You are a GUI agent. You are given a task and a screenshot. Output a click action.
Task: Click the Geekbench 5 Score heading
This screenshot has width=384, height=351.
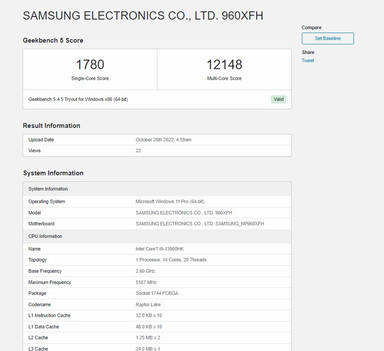(53, 40)
